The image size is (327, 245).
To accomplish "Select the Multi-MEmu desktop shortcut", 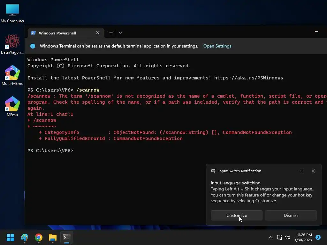I will (12, 75).
